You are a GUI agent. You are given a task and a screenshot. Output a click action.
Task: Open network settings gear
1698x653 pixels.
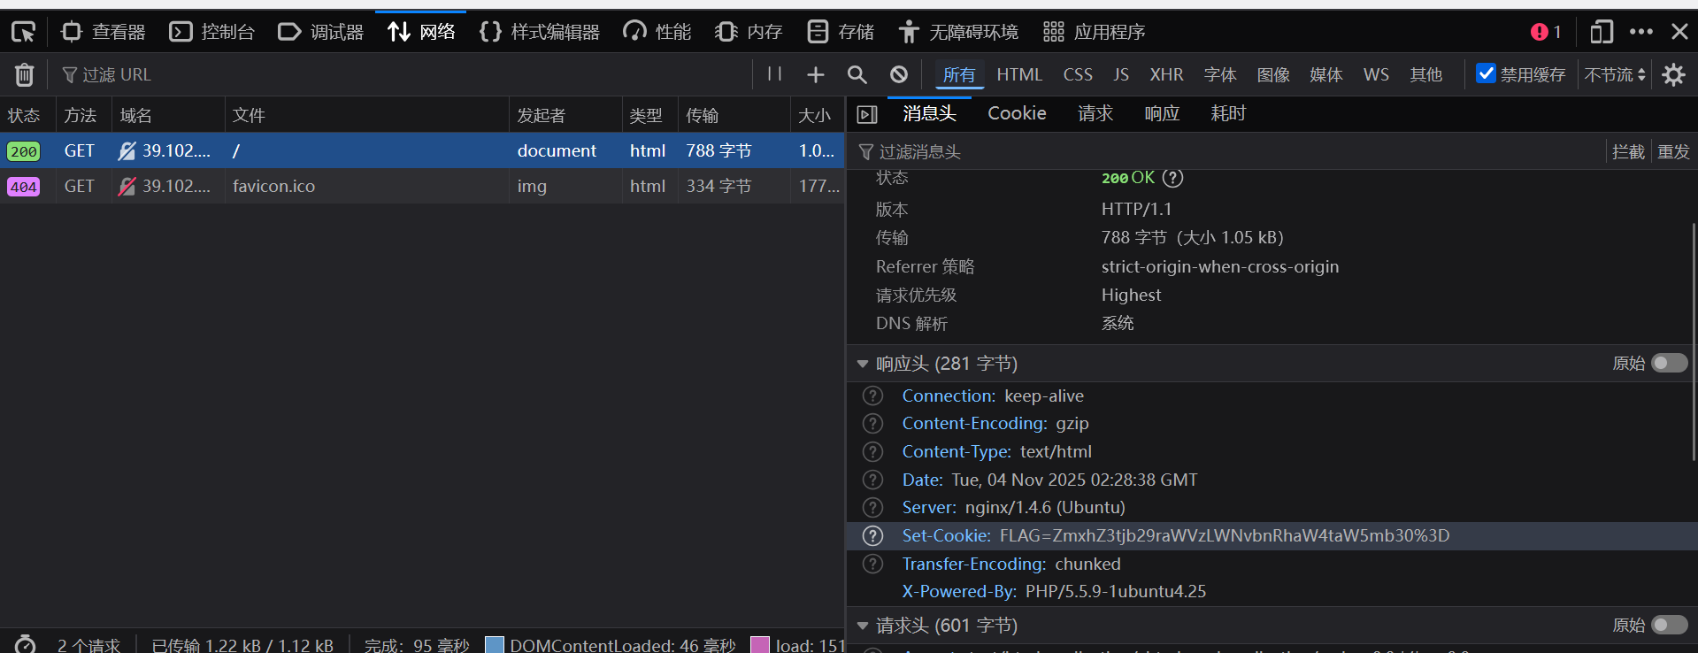click(1673, 75)
